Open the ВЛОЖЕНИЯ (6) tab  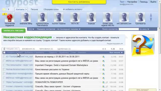point(28,49)
